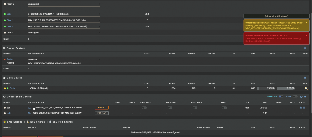Click the SMART health warning notification body
312x137 pixels.
pyautogui.click(x=276, y=26)
